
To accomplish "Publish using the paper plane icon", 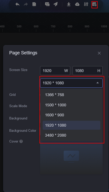I will 56,4.
